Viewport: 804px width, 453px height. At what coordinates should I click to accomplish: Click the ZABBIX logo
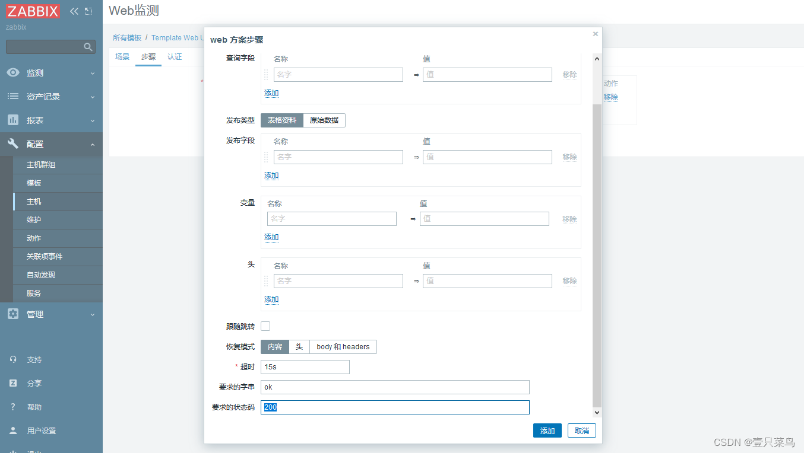(33, 11)
